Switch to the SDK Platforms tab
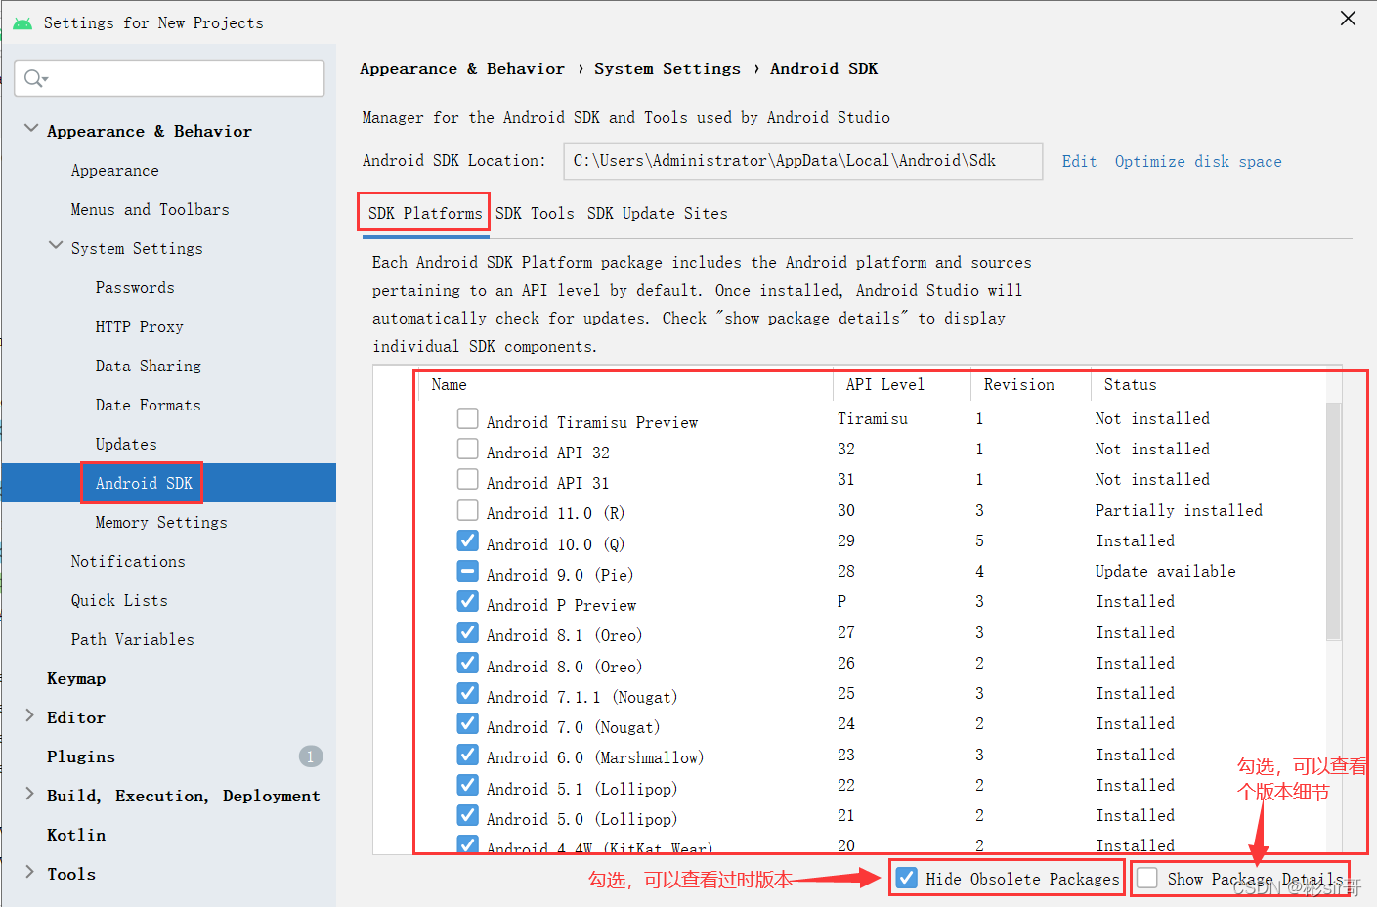Image resolution: width=1377 pixels, height=907 pixels. 425,213
